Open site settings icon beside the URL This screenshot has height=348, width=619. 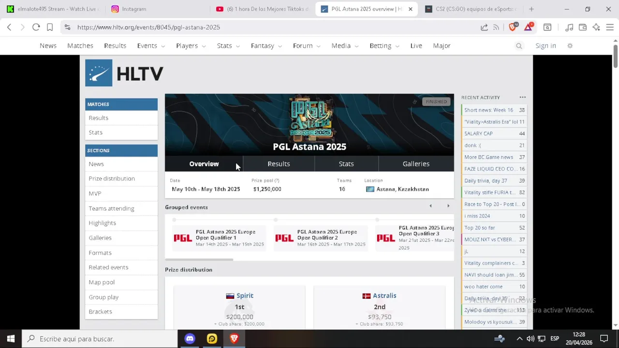(67, 27)
